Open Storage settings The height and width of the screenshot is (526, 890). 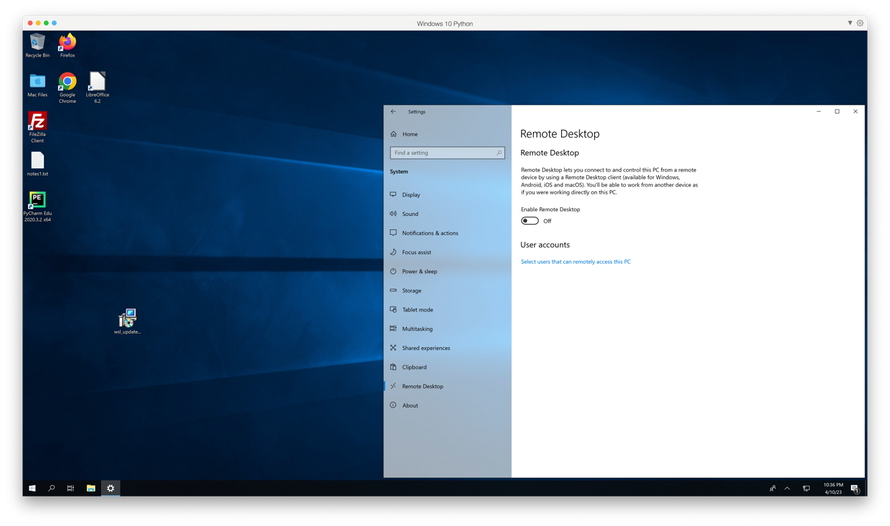click(x=447, y=291)
